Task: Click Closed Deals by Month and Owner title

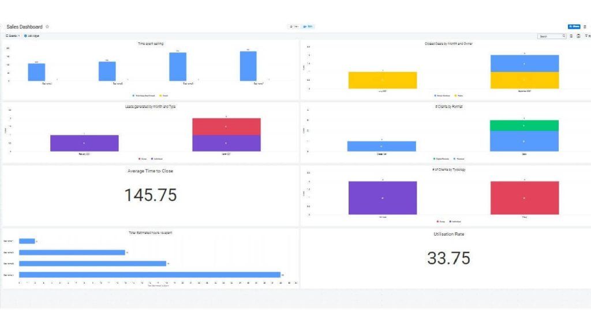Action: point(448,44)
